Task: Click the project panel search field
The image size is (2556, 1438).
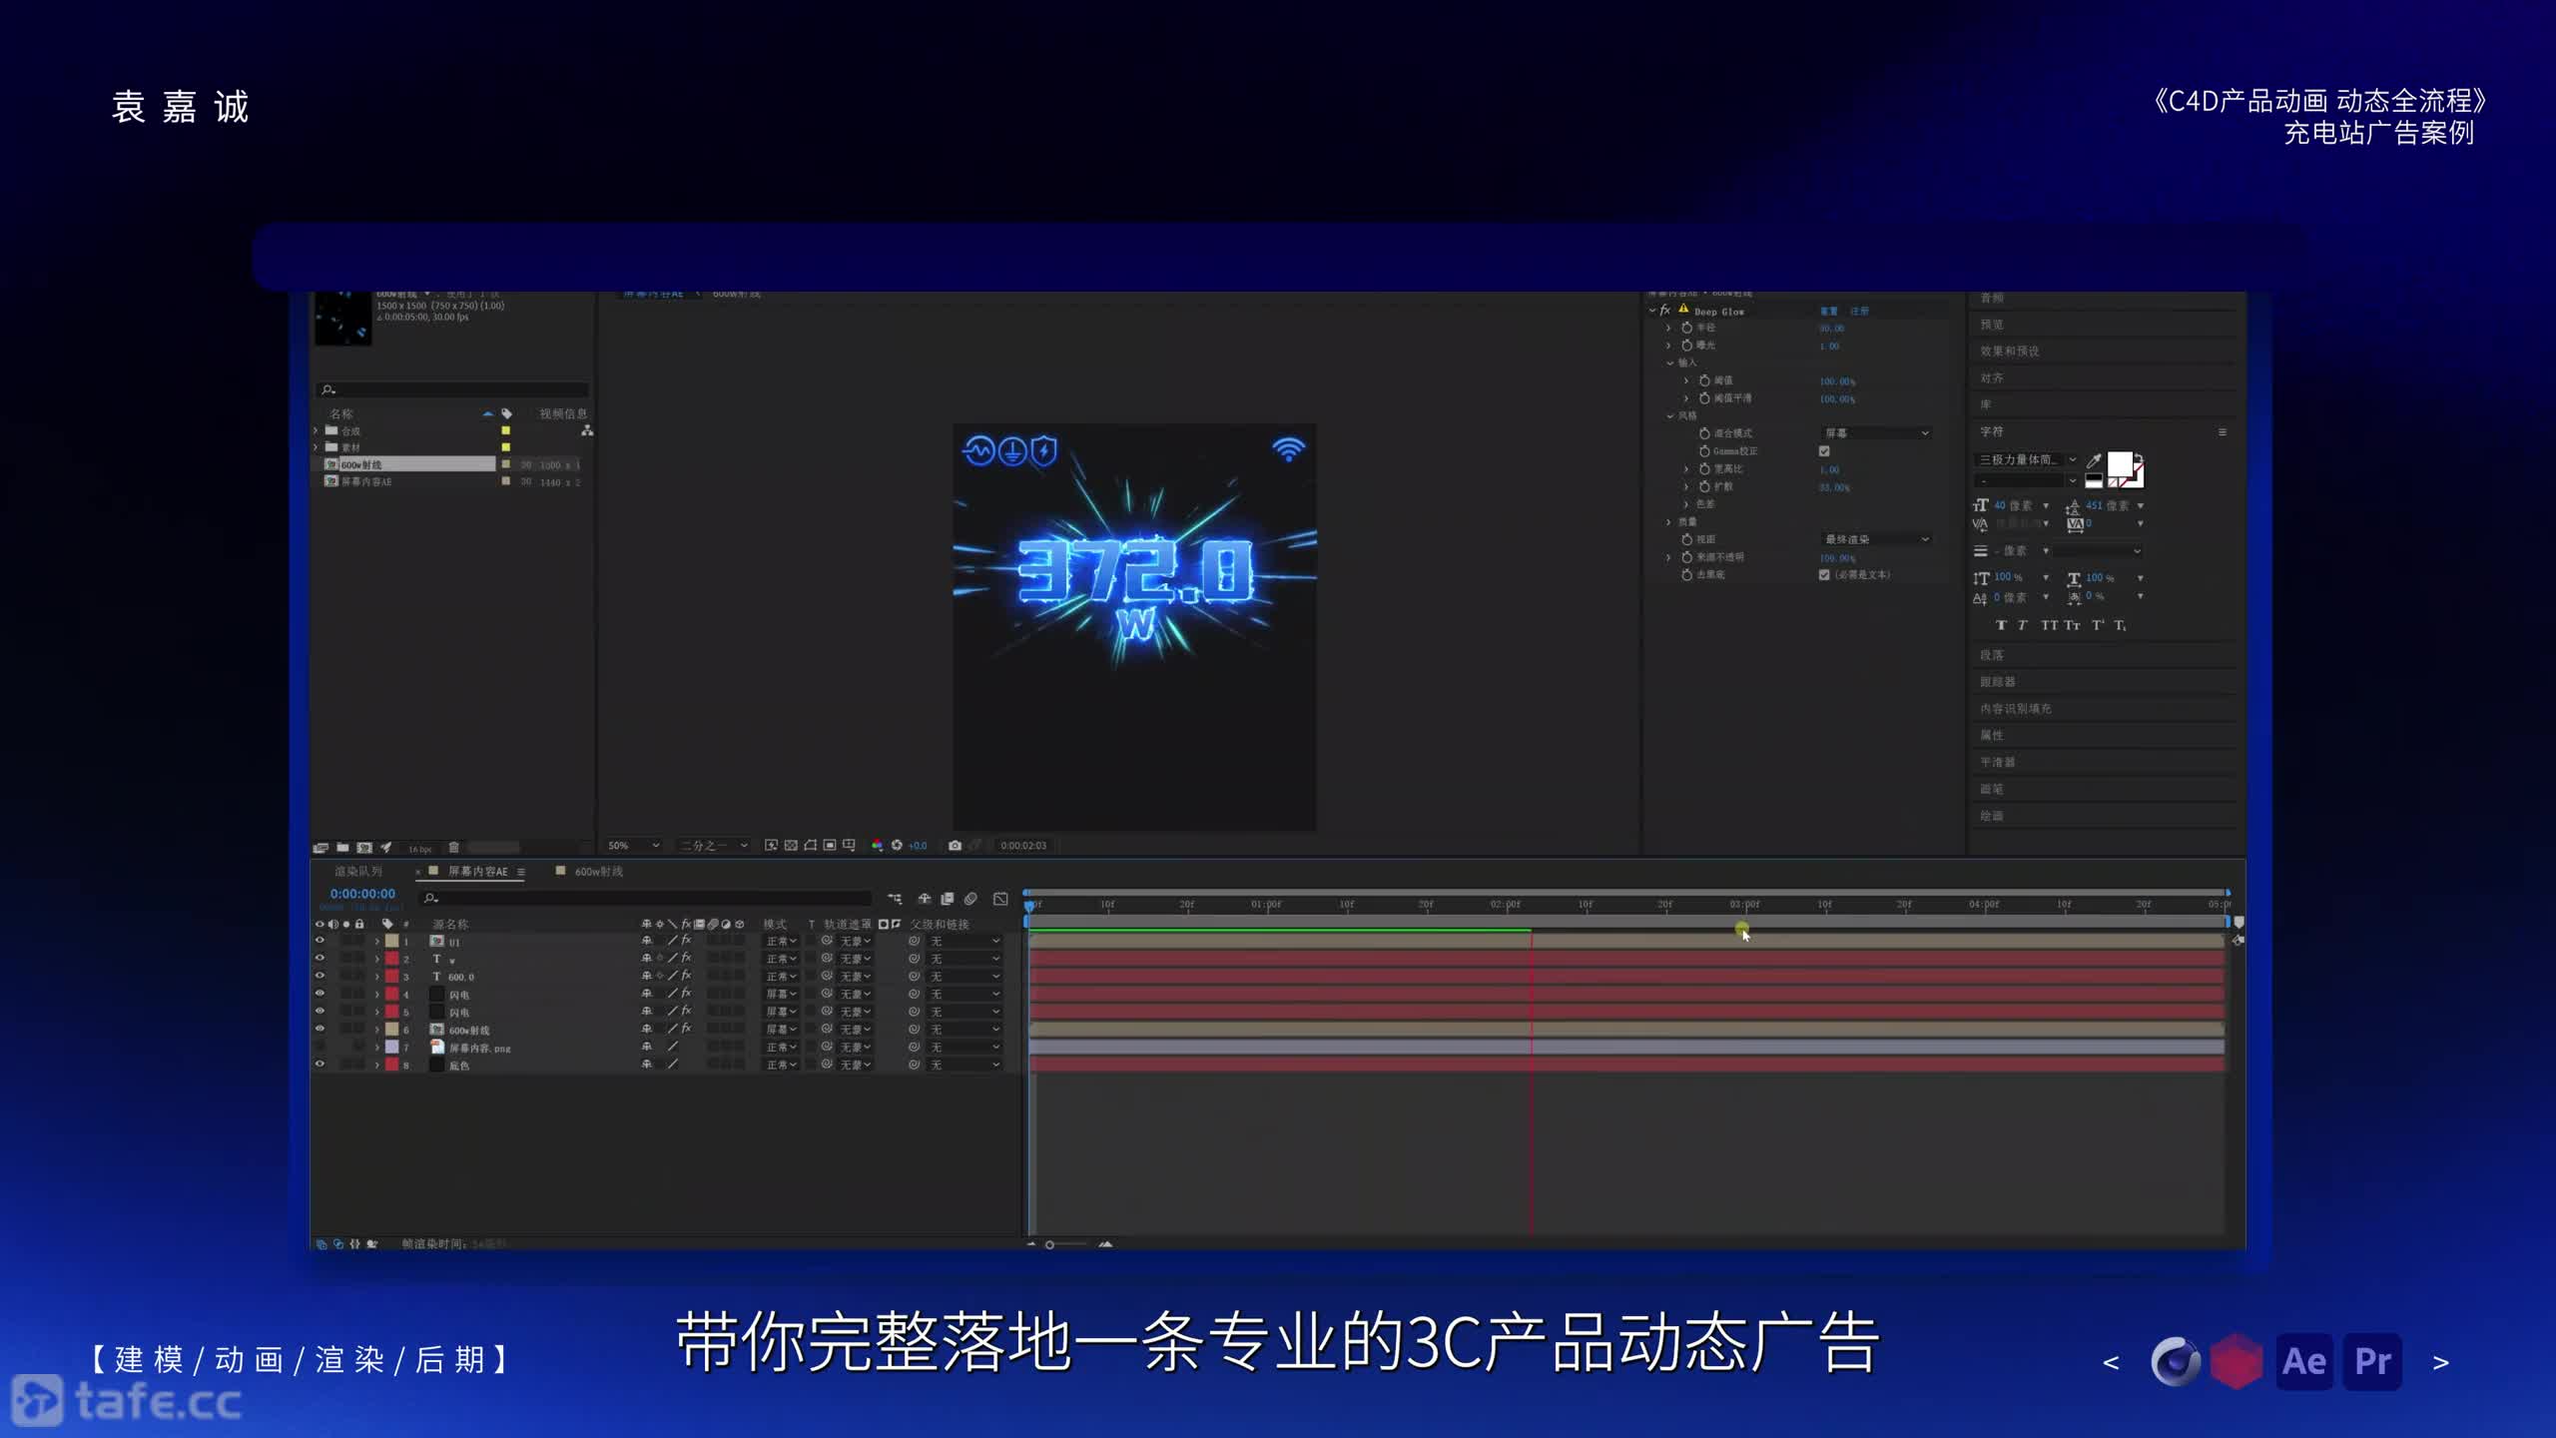Action: pyautogui.click(x=453, y=389)
